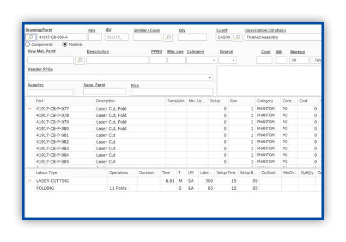Click the Operations column header

(123, 172)
